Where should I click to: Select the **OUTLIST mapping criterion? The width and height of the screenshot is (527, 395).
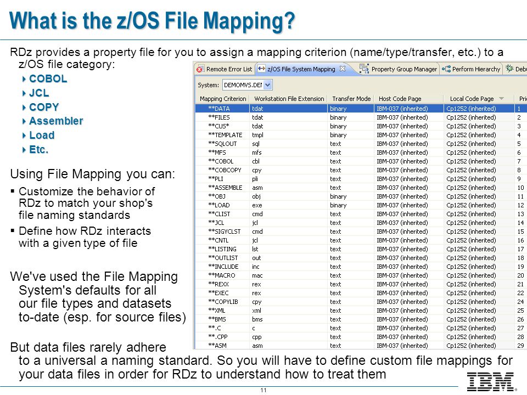pyautogui.click(x=223, y=258)
